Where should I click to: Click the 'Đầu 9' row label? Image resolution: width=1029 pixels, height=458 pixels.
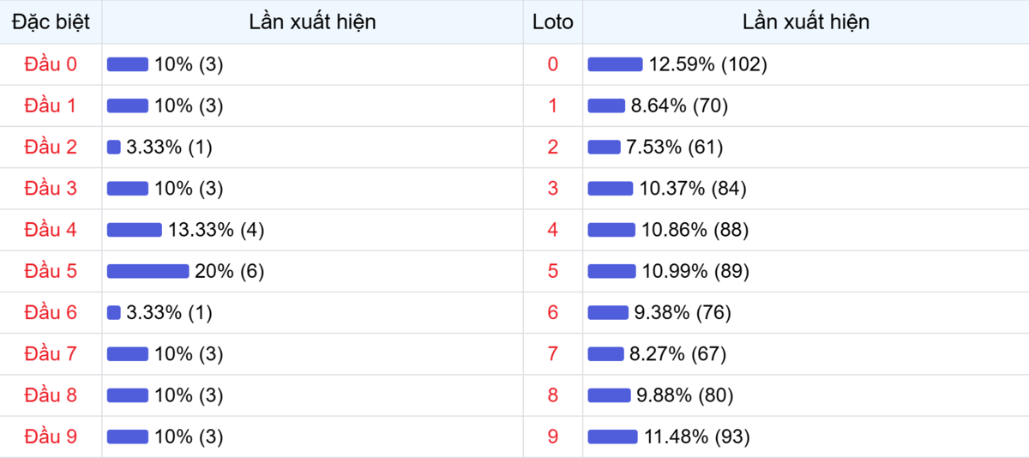click(x=51, y=437)
